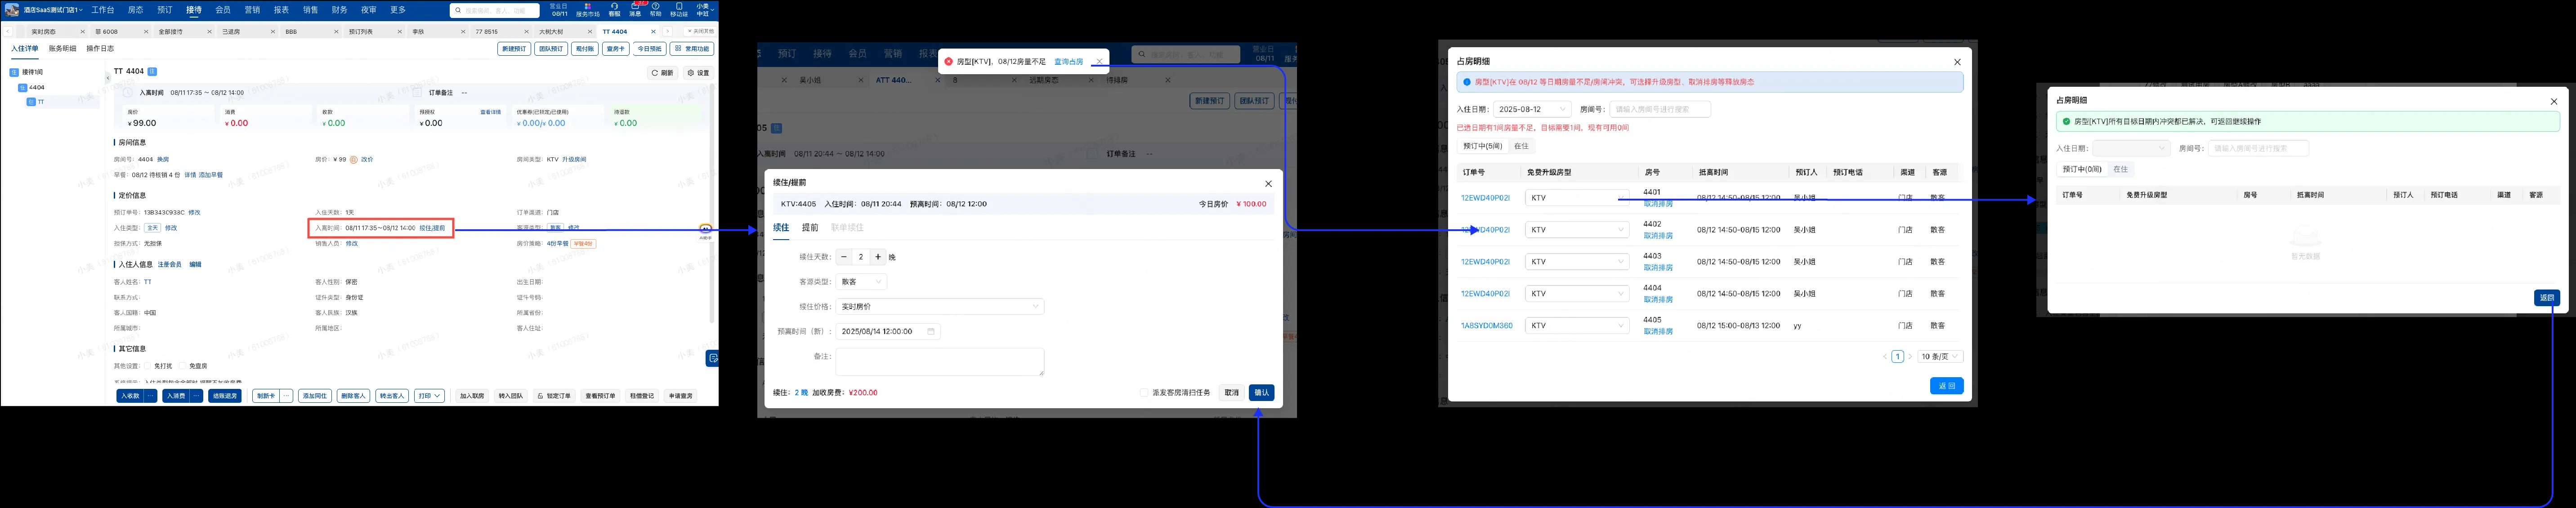The width and height of the screenshot is (2576, 508).
Task: Open the 客源类型 散客 dropdown
Action: pos(861,282)
